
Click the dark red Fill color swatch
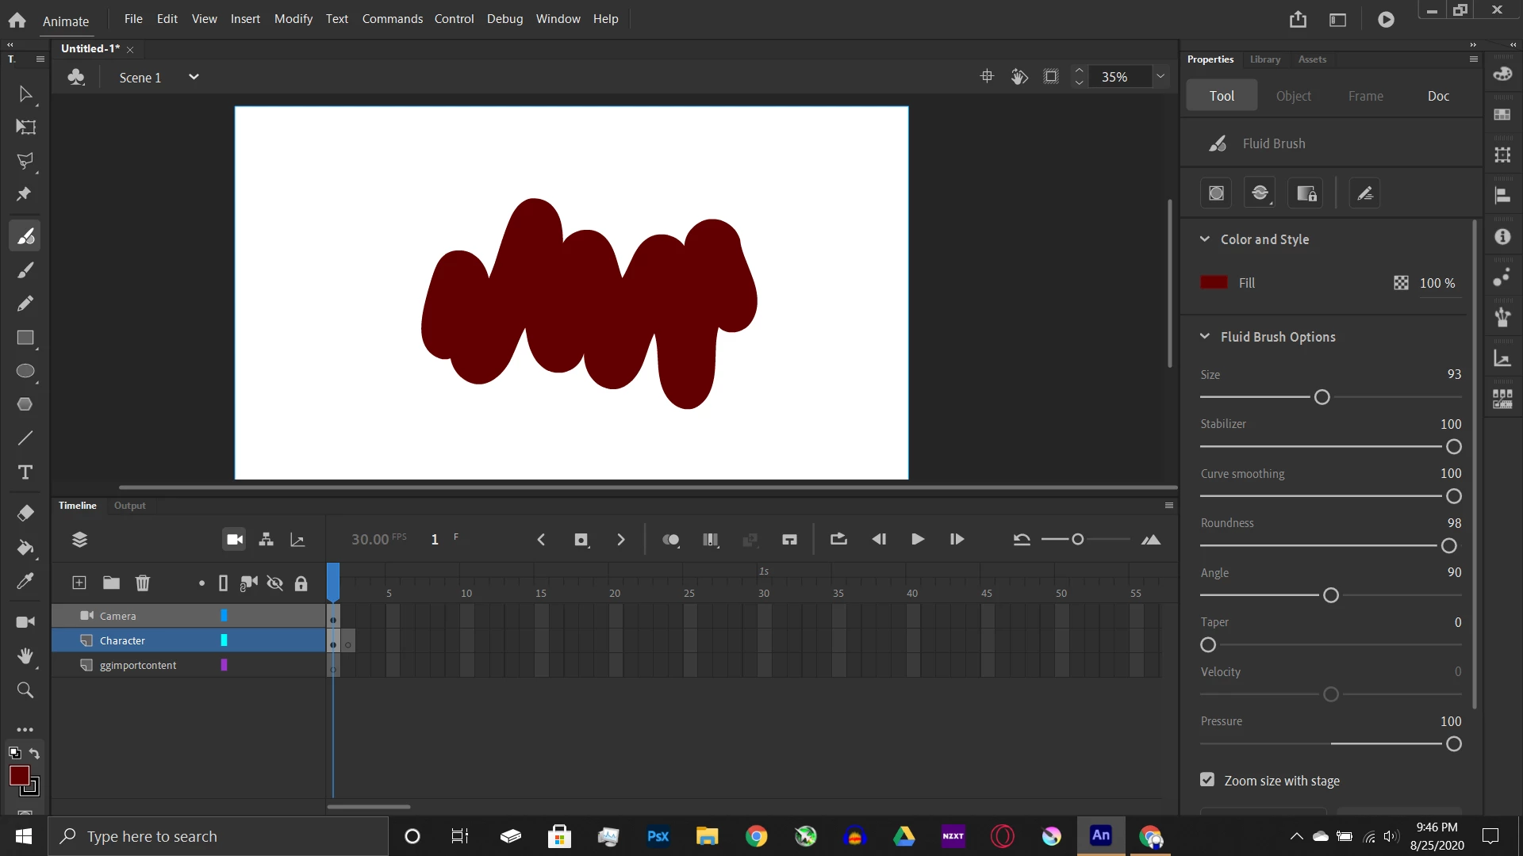(1214, 283)
